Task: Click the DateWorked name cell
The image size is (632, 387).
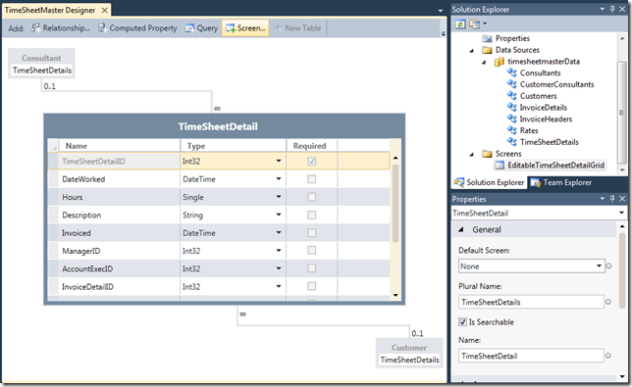Action: click(x=120, y=179)
